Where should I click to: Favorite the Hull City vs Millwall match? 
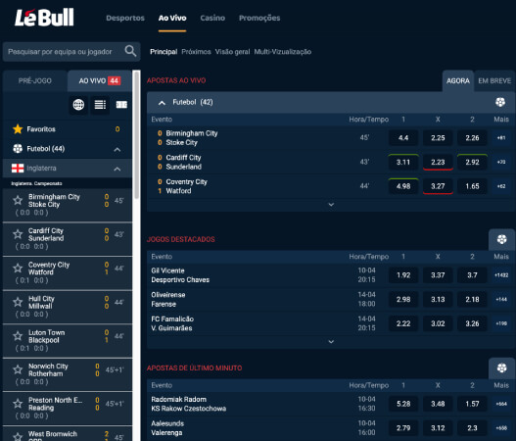[18, 302]
